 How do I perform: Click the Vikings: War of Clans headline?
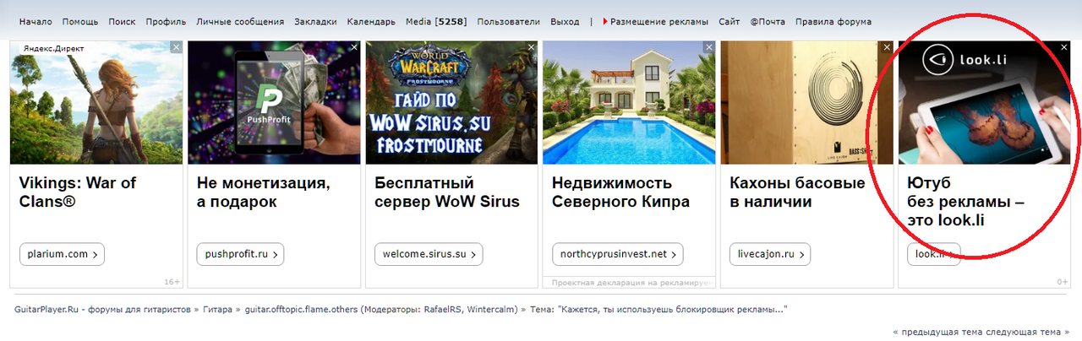coord(78,192)
